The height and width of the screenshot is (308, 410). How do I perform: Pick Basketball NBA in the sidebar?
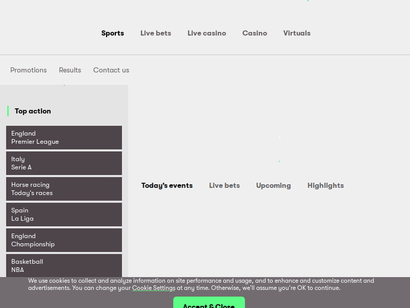pos(64,265)
